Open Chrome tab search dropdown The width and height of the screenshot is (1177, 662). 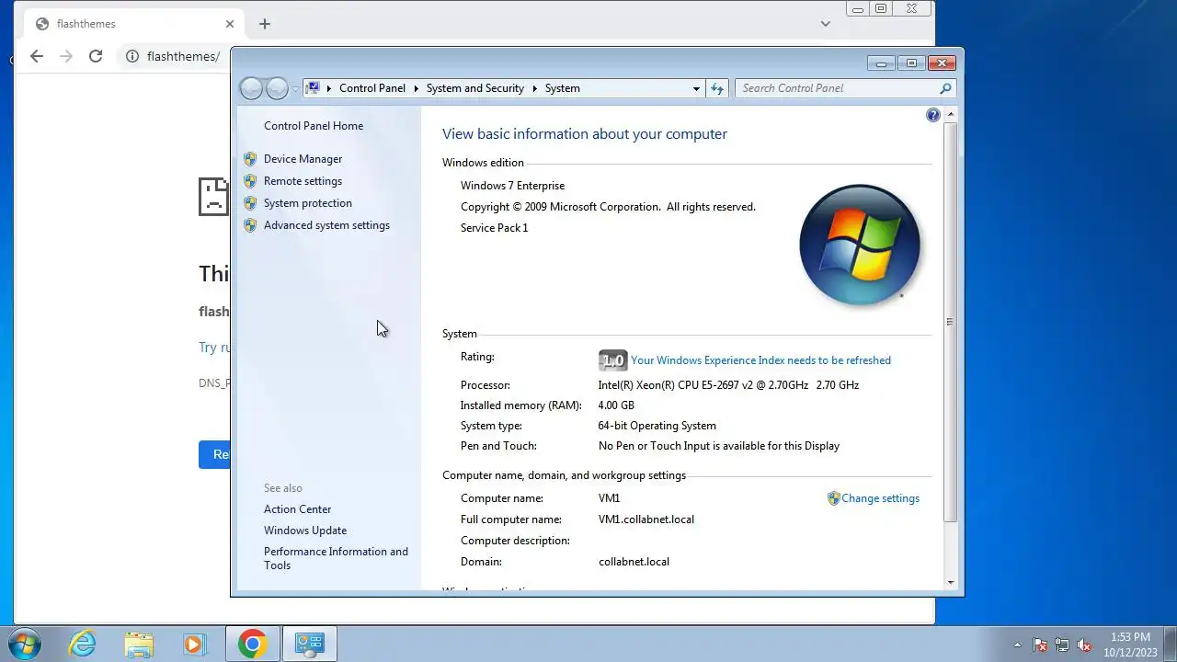825,24
